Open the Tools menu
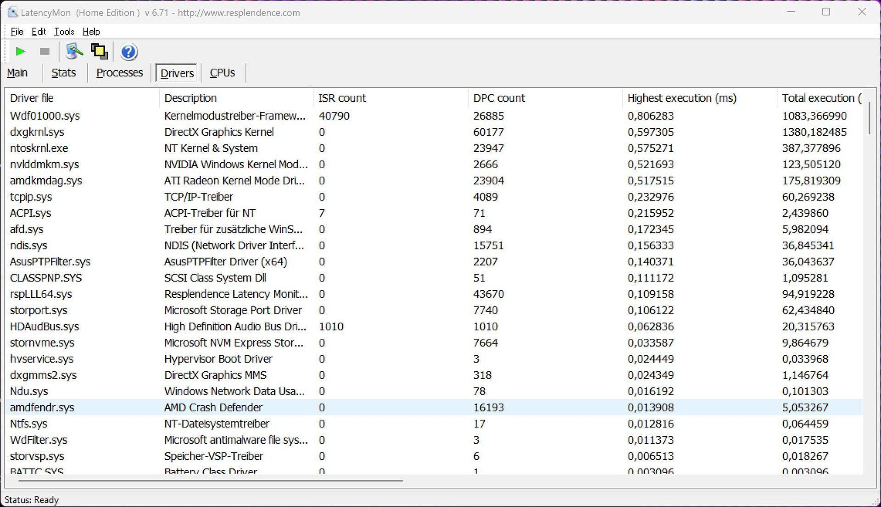This screenshot has width=881, height=507. point(64,32)
